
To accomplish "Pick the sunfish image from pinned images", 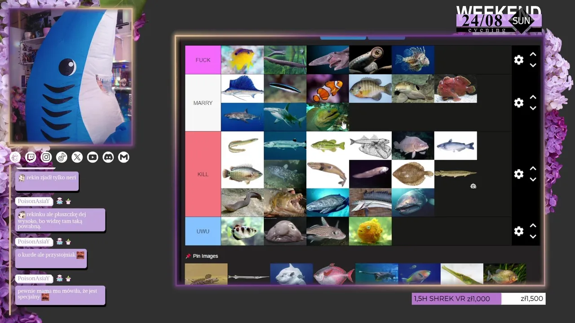I will 291,274.
